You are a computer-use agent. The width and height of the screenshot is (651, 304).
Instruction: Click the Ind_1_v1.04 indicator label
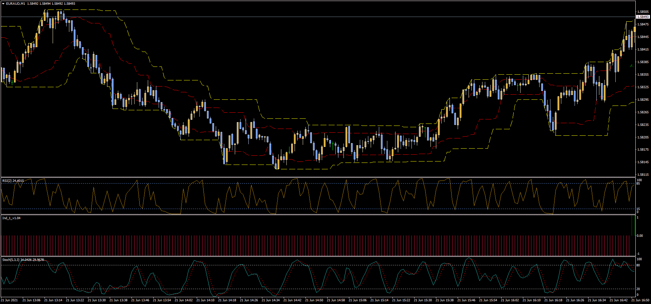tap(11, 218)
